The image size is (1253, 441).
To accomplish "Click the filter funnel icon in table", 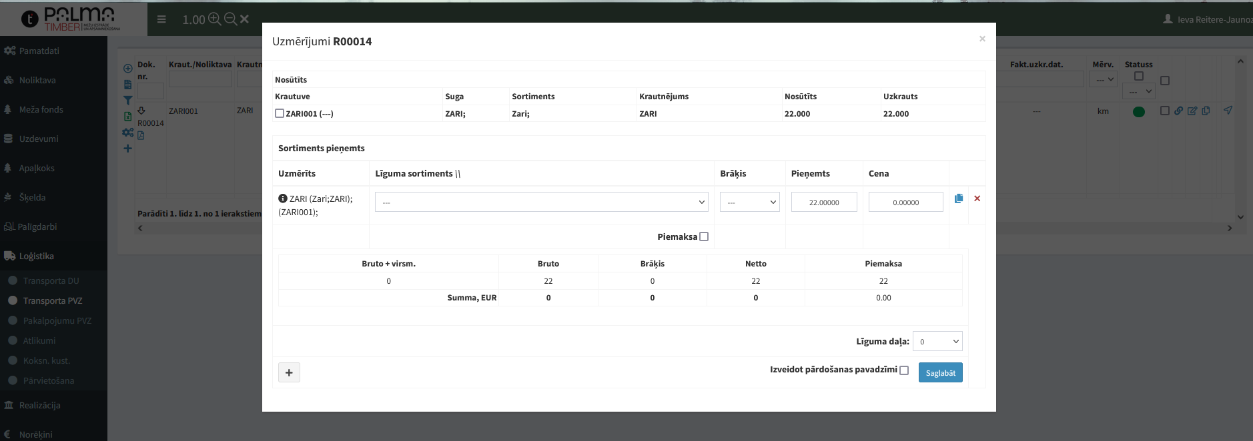I will [127, 101].
